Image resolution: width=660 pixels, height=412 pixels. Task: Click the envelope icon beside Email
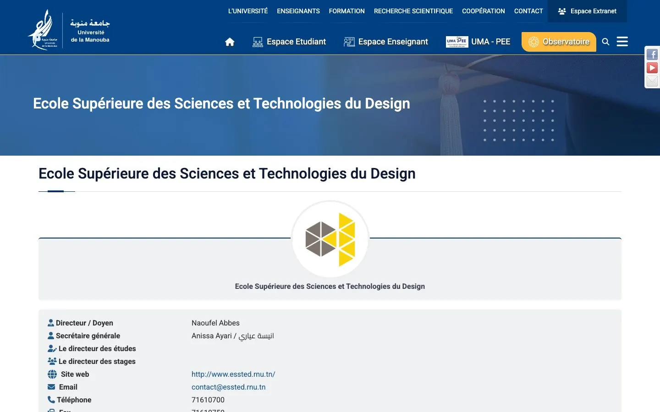pyautogui.click(x=51, y=387)
